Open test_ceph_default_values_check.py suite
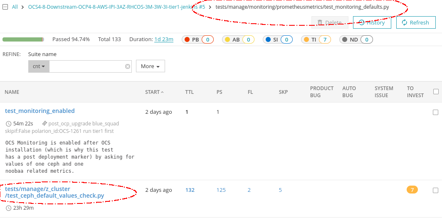This screenshot has width=442, height=218. 55,192
